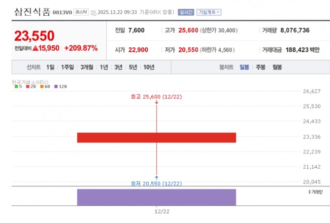The image size is (330, 223).
Task: Select the 1주일 line chart range
Action: click(67, 67)
